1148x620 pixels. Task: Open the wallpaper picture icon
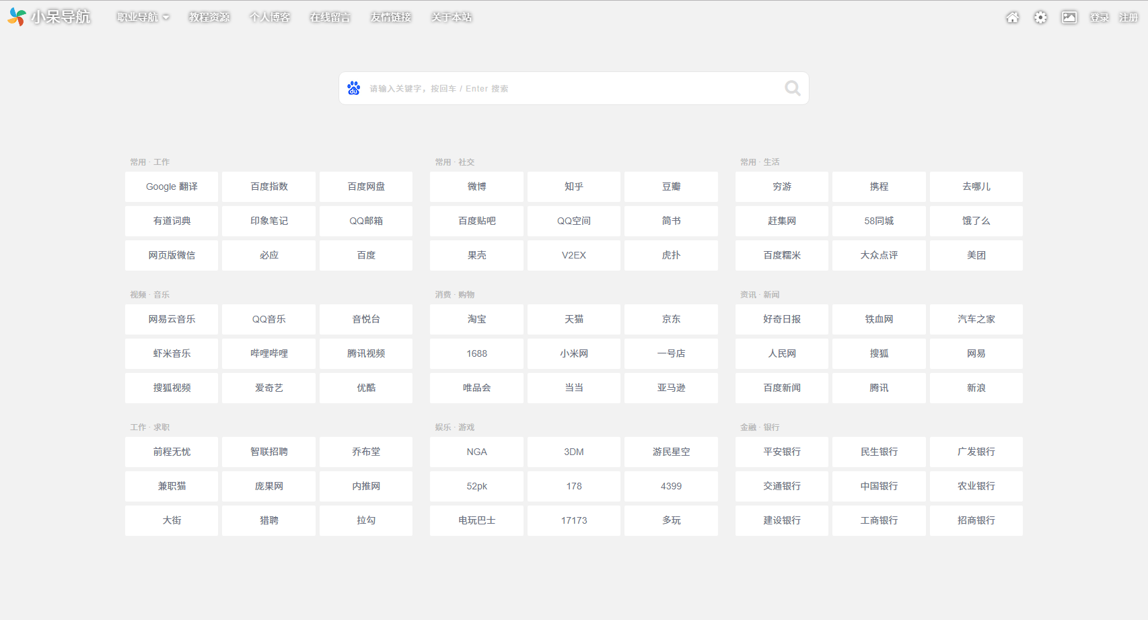[1069, 18]
